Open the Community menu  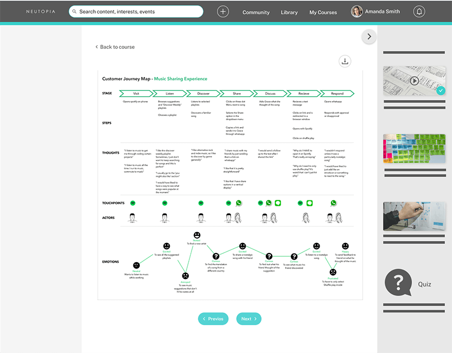coord(256,12)
